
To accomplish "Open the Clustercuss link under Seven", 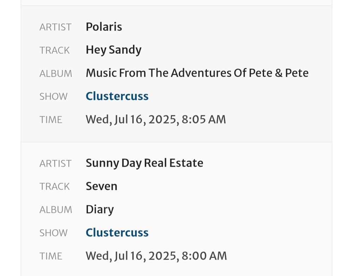I will click(117, 233).
